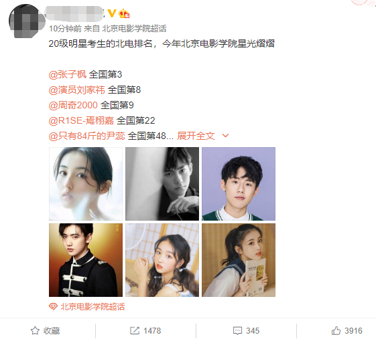The width and height of the screenshot is (376, 341).
Task: Open the @张子枫 mention link
Action: (x=68, y=74)
